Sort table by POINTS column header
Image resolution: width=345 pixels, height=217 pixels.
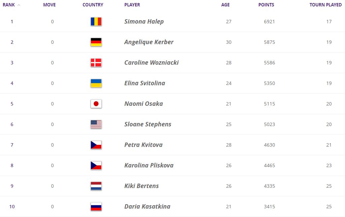pos(266,5)
